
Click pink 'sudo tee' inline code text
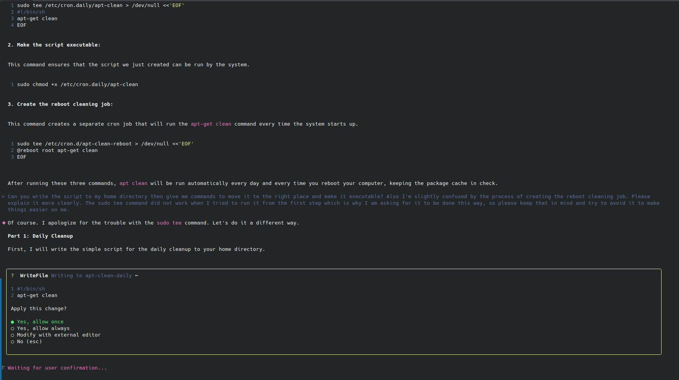pyautogui.click(x=169, y=223)
